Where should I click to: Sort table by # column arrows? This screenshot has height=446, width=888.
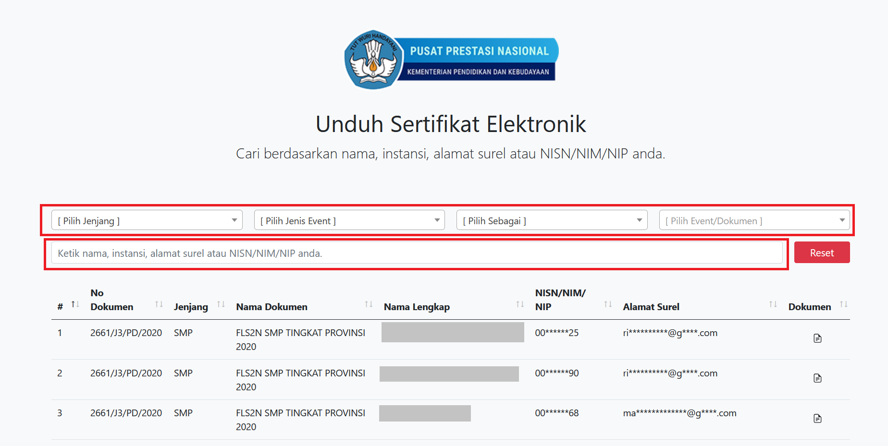[75, 304]
